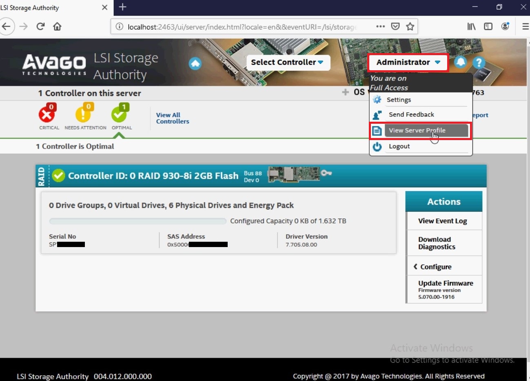Click the View Event Log action
This screenshot has height=381, width=530.
[442, 221]
